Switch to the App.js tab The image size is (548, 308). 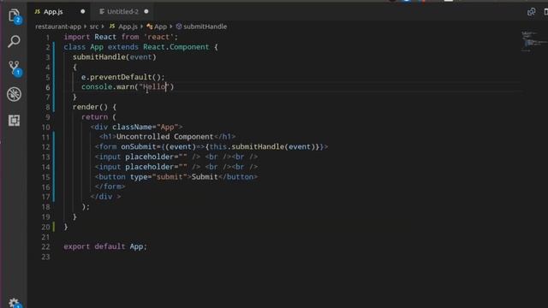click(x=53, y=11)
